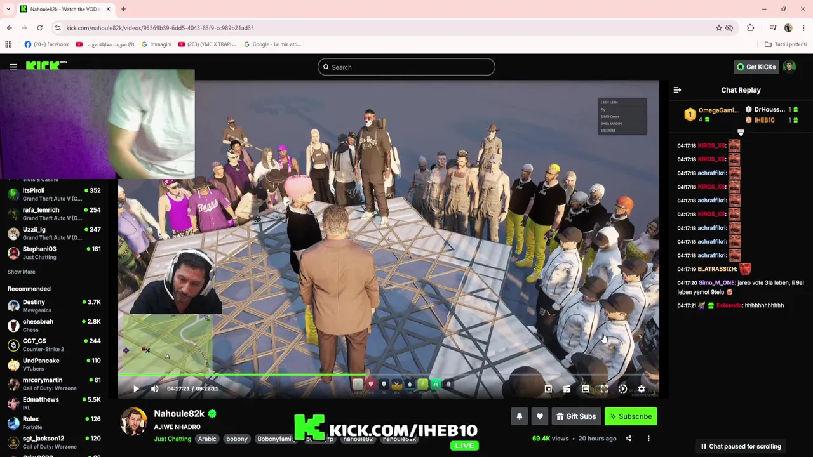813x457 pixels.
Task: Click Simo_M_ONE username in chat
Action: 716,283
